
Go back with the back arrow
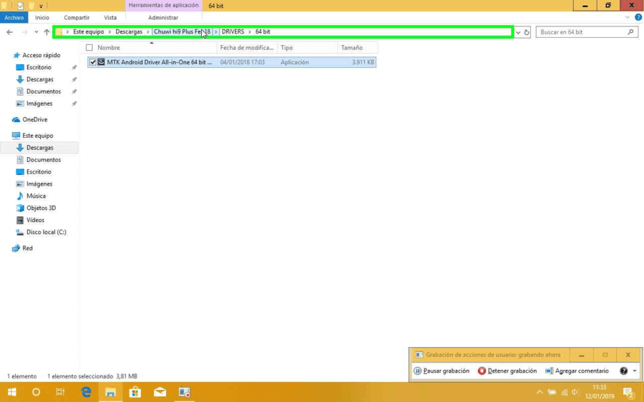click(x=10, y=32)
